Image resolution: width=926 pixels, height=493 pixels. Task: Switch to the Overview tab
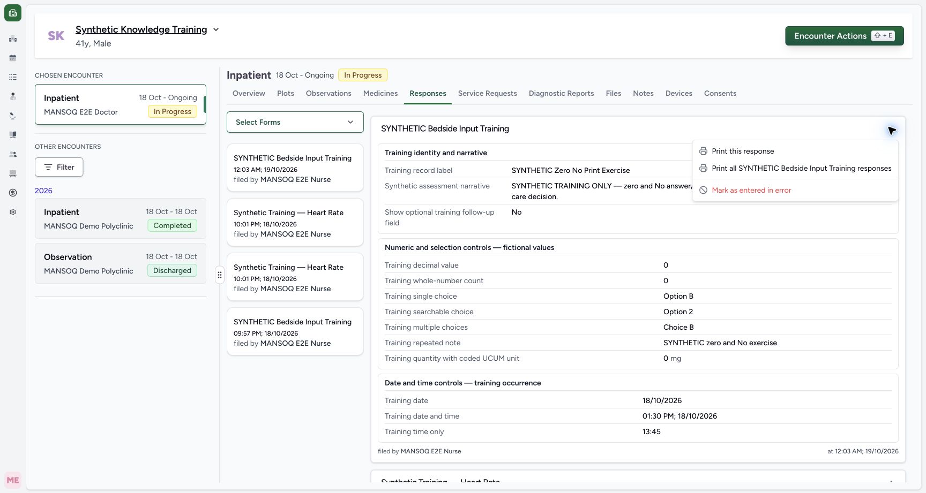[x=249, y=93]
